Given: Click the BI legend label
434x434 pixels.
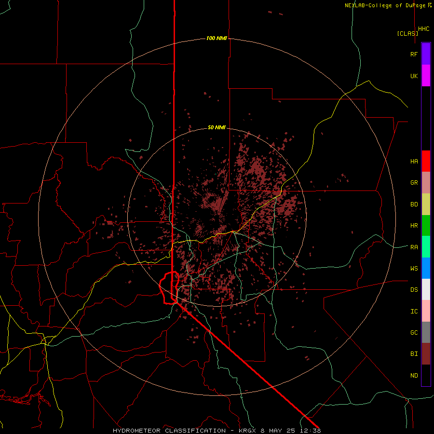Looking at the screenshot, I should 414,354.
